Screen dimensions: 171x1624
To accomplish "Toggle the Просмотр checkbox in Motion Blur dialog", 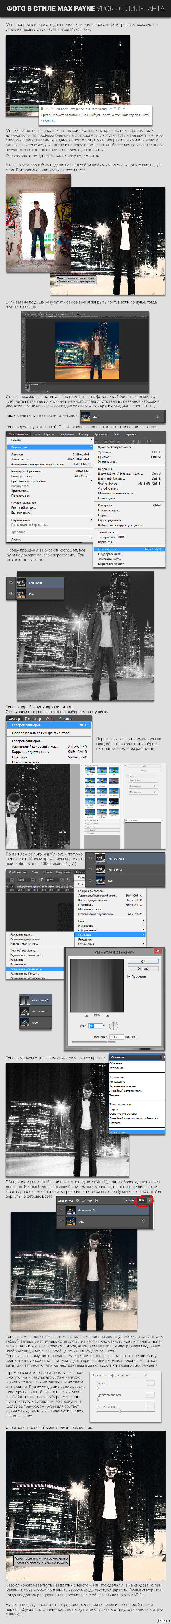I will pyautogui.click(x=129, y=977).
